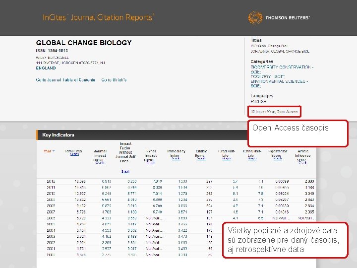This screenshot has height=268, width=357.
Task: Open Graph link under Immediacy Index
Action: coord(176,158)
